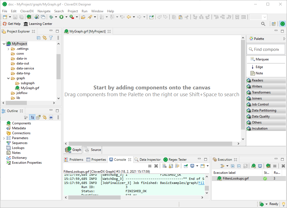Click the Get Help lifebuoy button
Viewport: 287px width, 208px height.
(x=12, y=24)
